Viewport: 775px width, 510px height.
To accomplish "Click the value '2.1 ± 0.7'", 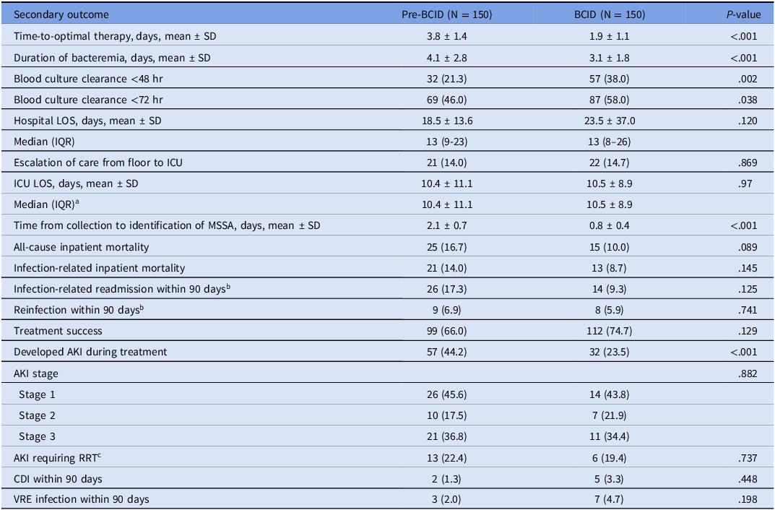I will coord(447,225).
